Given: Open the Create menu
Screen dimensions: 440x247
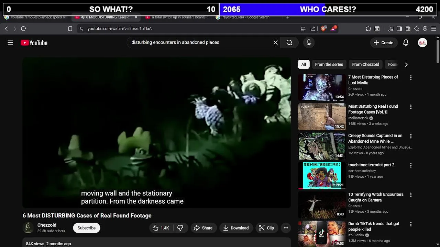Looking at the screenshot, I should point(383,43).
